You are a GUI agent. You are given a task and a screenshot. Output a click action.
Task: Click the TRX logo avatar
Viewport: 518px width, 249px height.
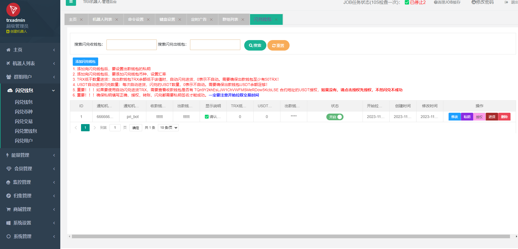[x=13, y=10]
